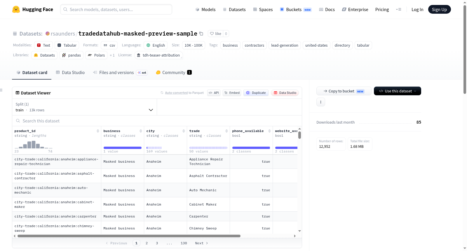Open Datasets in the top navigation
Image resolution: width=467 pixels, height=251 pixels.
click(x=234, y=9)
